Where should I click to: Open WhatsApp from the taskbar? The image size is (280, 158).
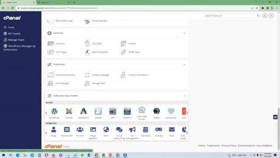tap(82, 155)
